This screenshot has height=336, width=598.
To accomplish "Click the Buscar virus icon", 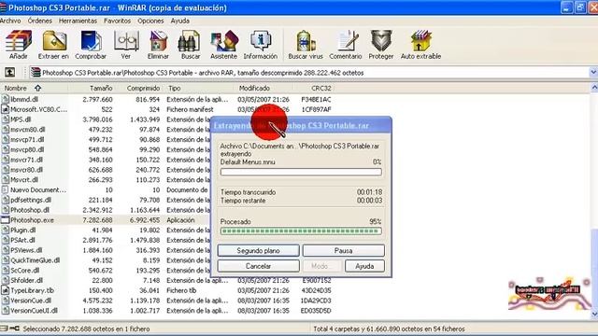I will (x=306, y=41).
